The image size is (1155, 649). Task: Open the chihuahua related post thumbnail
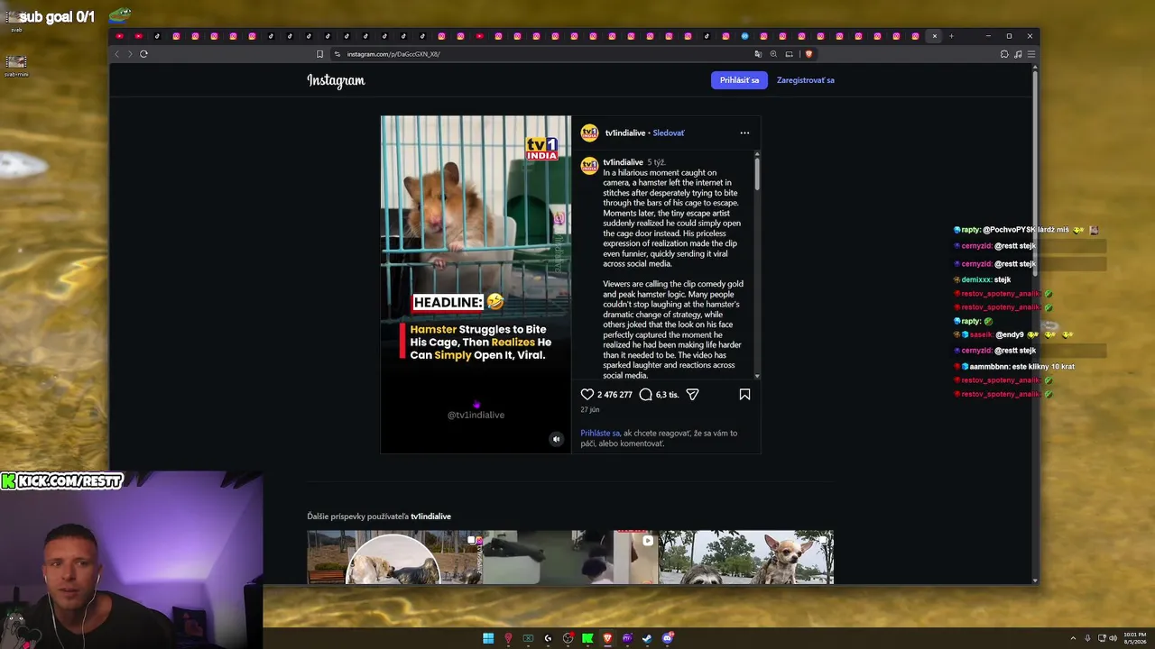click(x=746, y=557)
